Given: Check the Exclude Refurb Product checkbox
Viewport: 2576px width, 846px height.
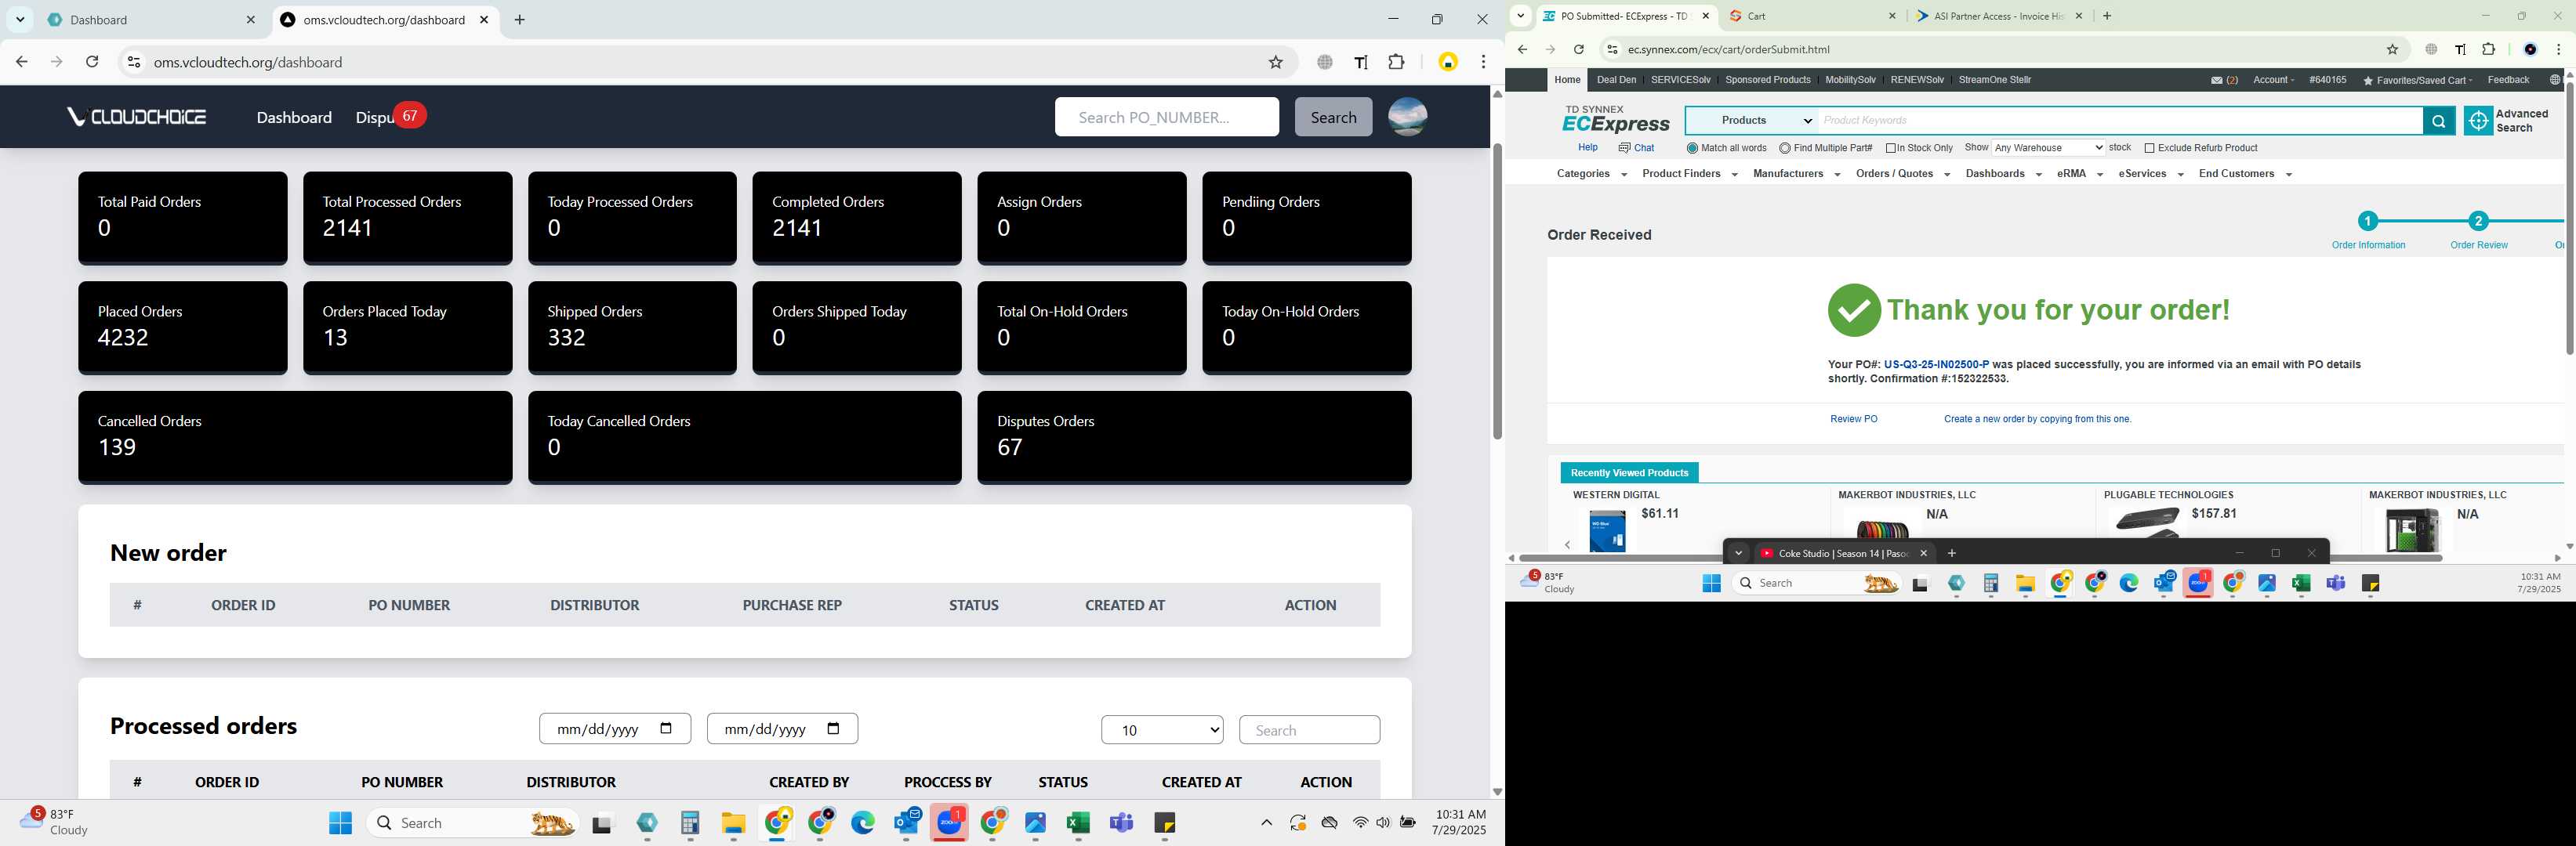Looking at the screenshot, I should pos(2149,148).
